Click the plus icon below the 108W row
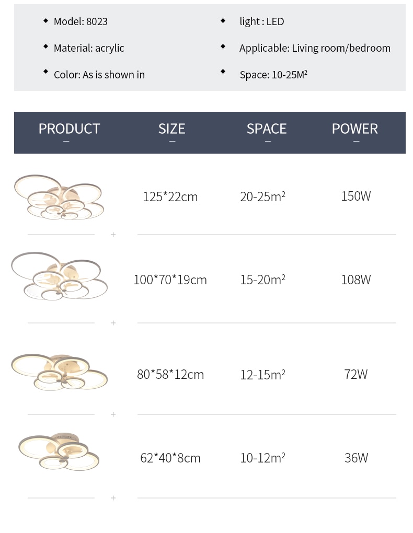 (113, 323)
